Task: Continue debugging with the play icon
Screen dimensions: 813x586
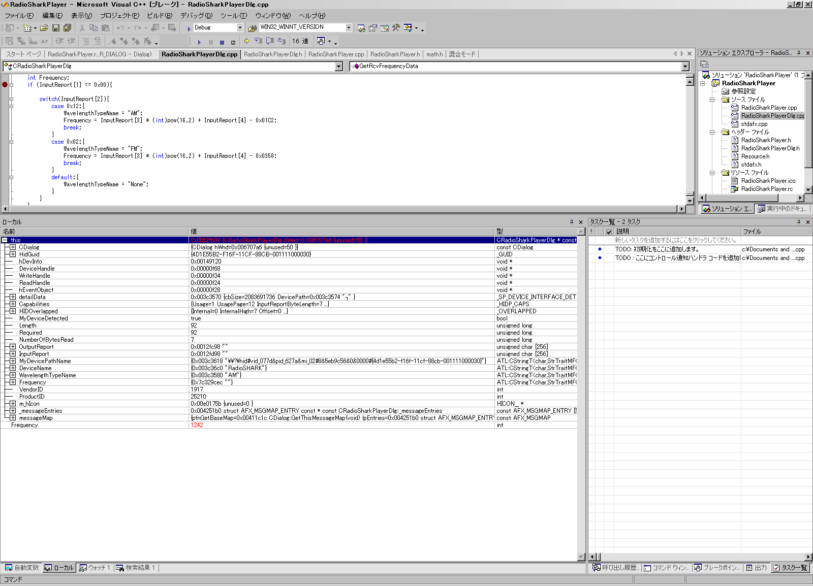Action: [x=199, y=42]
